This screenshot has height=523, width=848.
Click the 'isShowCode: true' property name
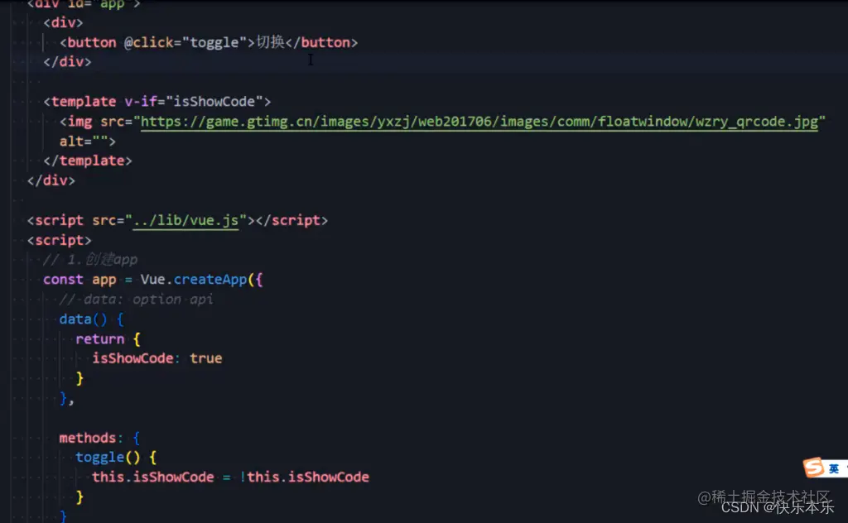(x=132, y=358)
